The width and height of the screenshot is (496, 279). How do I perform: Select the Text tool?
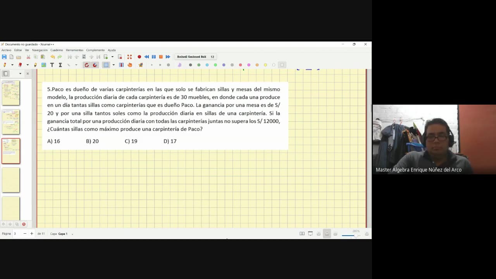(52, 65)
